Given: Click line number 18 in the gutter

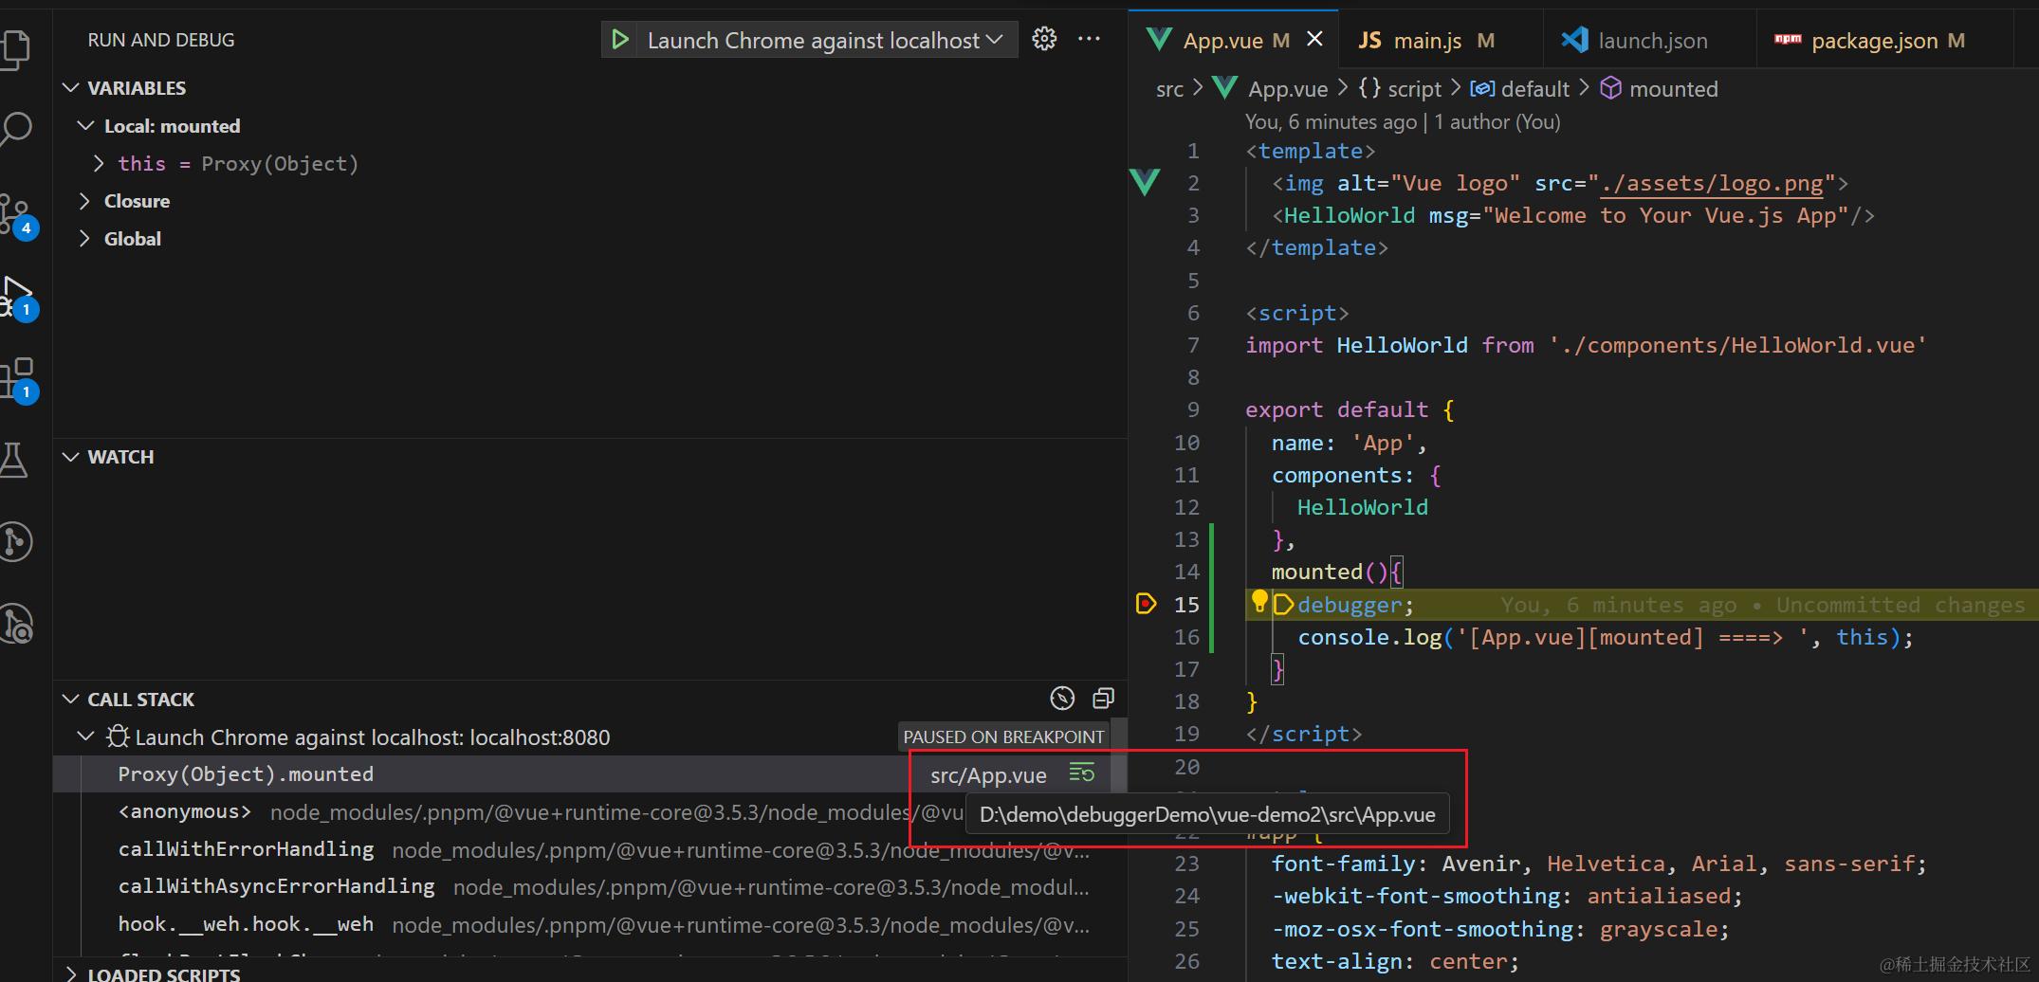Looking at the screenshot, I should tap(1186, 701).
